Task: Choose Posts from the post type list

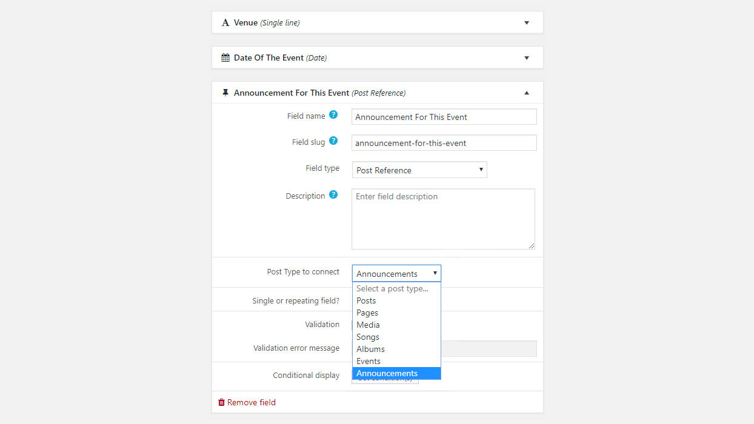Action: click(396, 300)
